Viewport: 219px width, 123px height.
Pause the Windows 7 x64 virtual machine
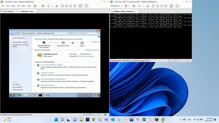pyautogui.click(x=35, y=6)
